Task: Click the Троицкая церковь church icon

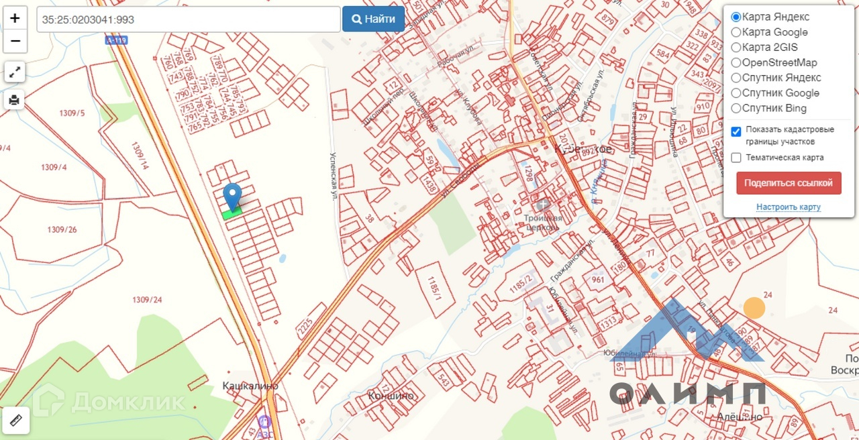Action: [543, 204]
